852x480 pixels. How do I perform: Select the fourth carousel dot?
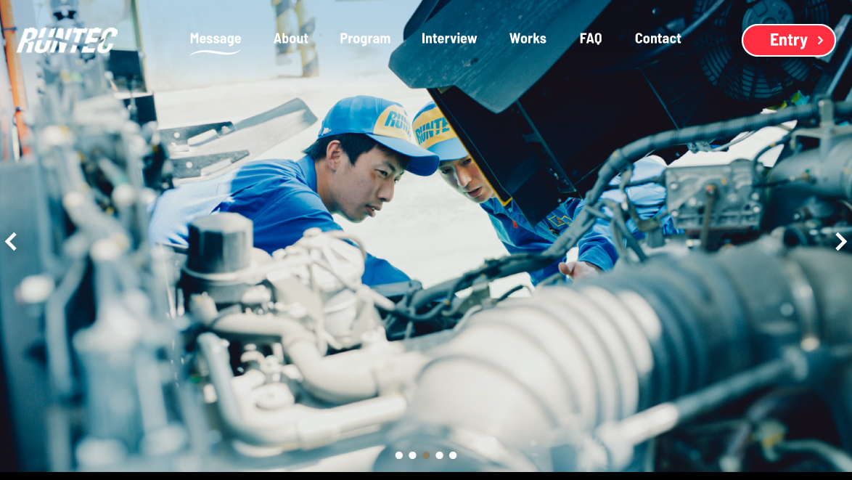pyautogui.click(x=440, y=455)
